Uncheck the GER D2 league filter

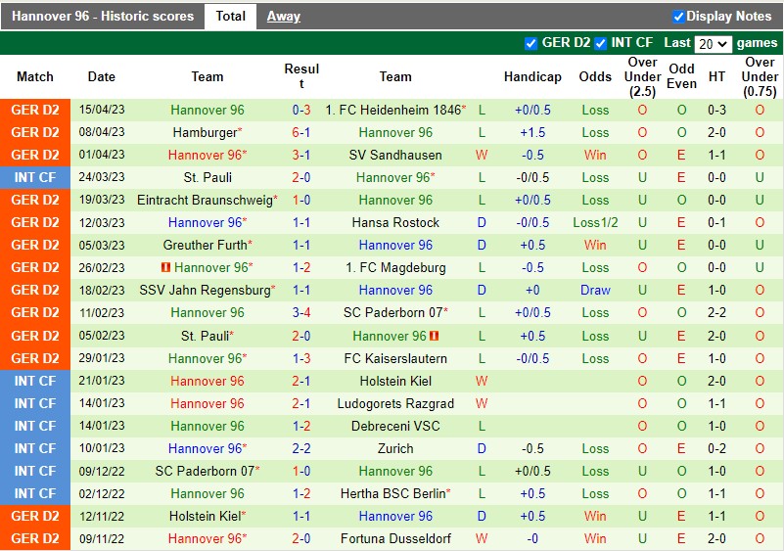[530, 43]
